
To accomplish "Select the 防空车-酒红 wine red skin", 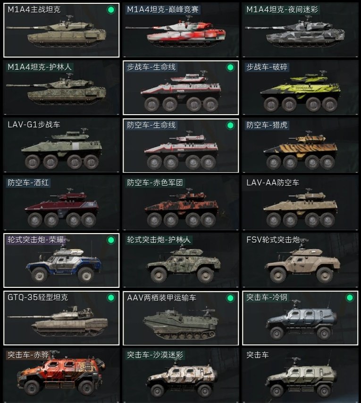I will 61,203.
